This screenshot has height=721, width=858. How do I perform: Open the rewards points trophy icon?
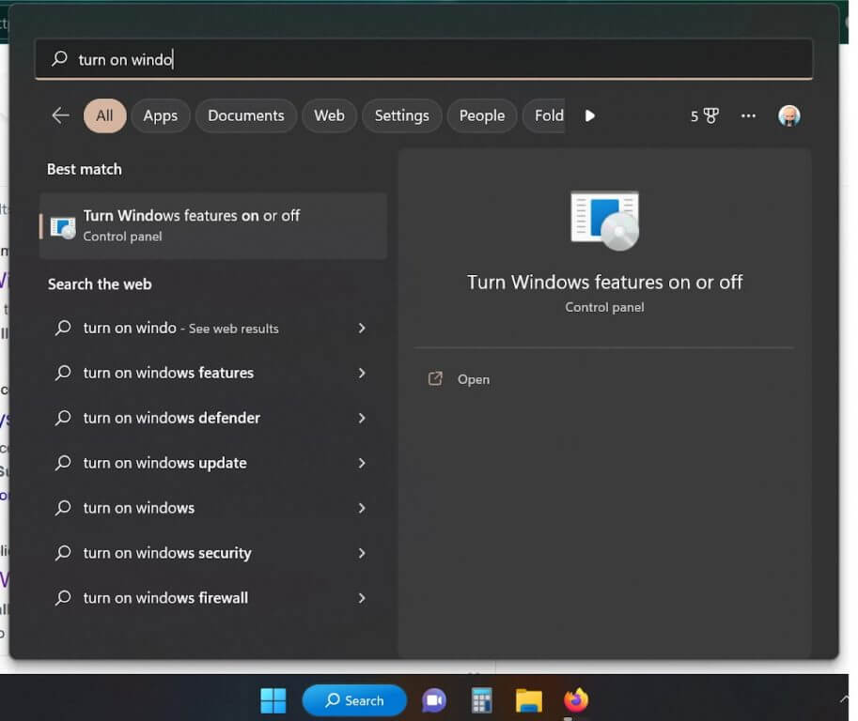coord(704,115)
